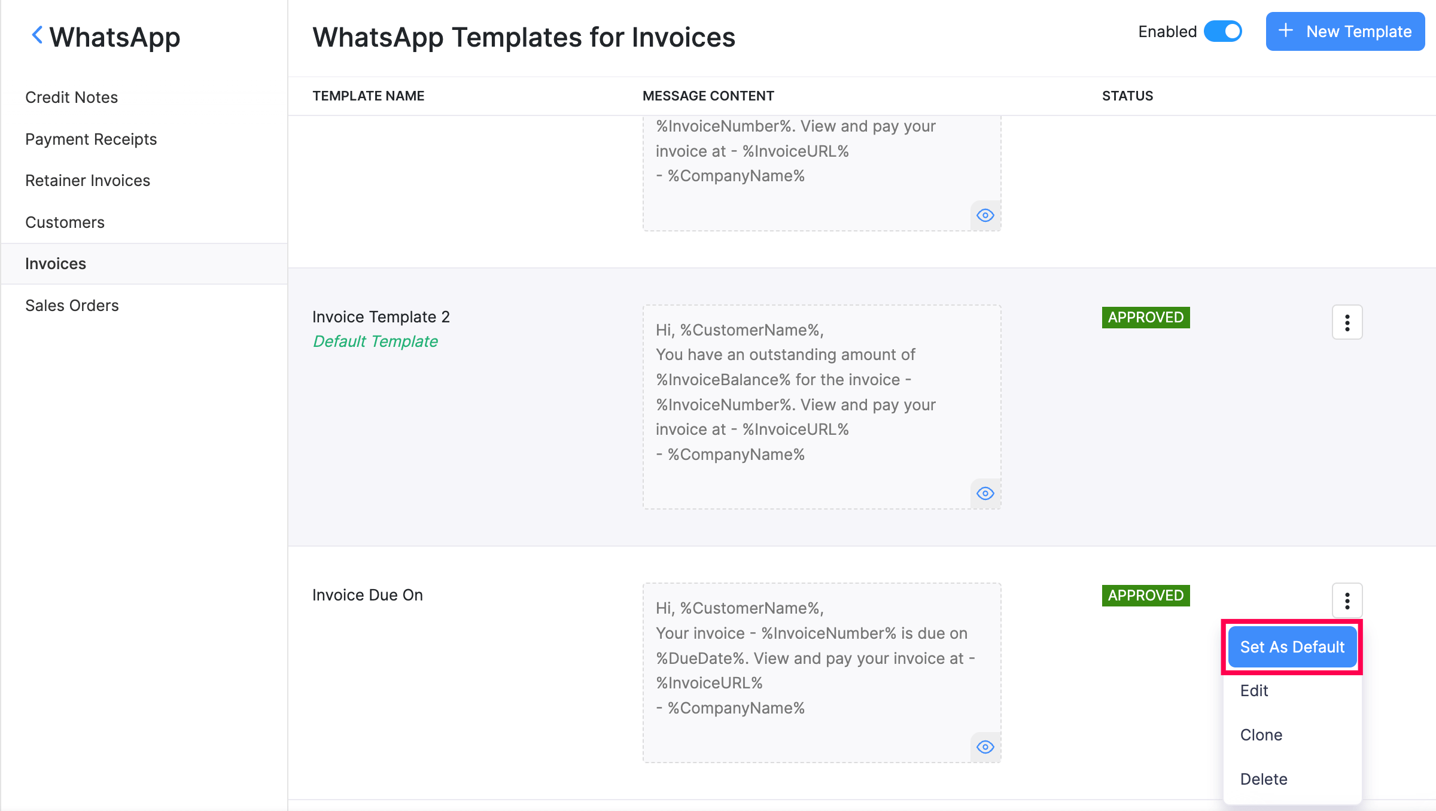This screenshot has width=1436, height=811.
Task: Select Clone in the options menu
Action: (1261, 735)
